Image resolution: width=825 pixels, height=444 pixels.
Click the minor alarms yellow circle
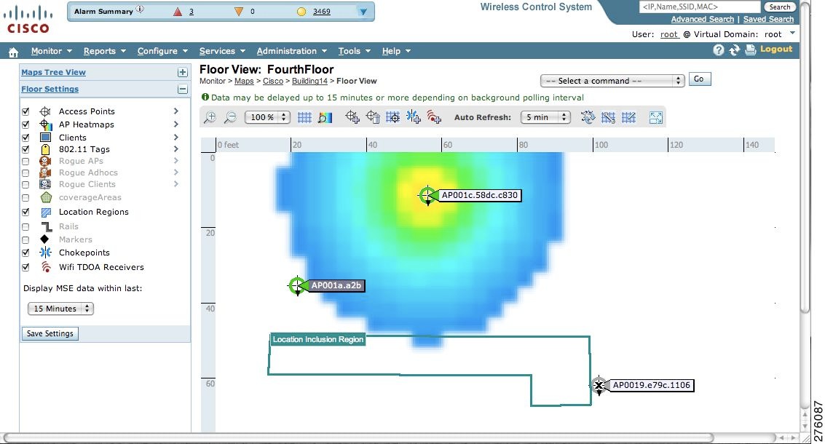(x=301, y=12)
